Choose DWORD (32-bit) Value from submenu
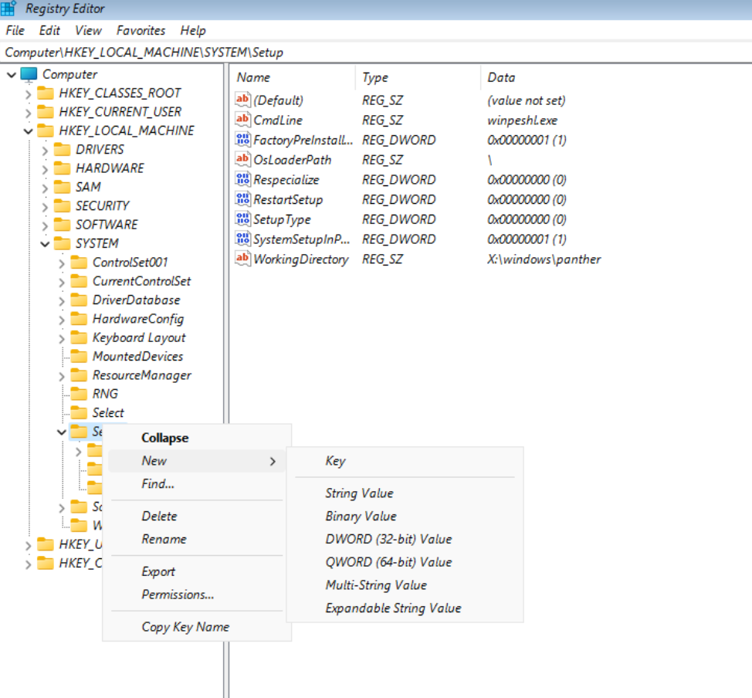752x698 pixels. point(388,539)
